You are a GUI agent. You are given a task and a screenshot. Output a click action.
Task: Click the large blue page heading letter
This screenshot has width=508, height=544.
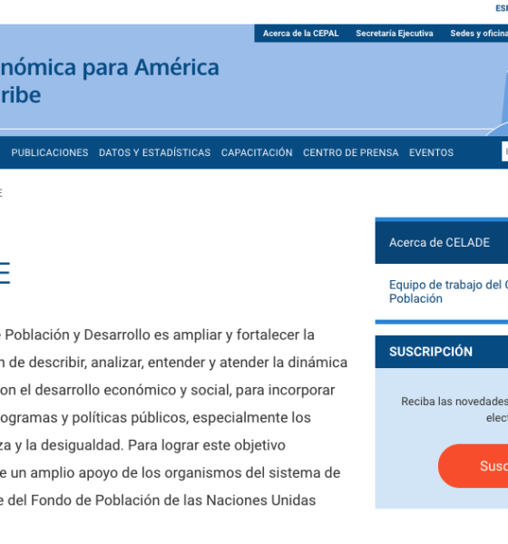[5, 274]
